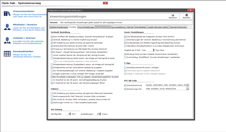Image resolution: width=226 pixels, height=132 pixels.
Task: Open Proxy-Einstellungen tab
Action: (86, 27)
